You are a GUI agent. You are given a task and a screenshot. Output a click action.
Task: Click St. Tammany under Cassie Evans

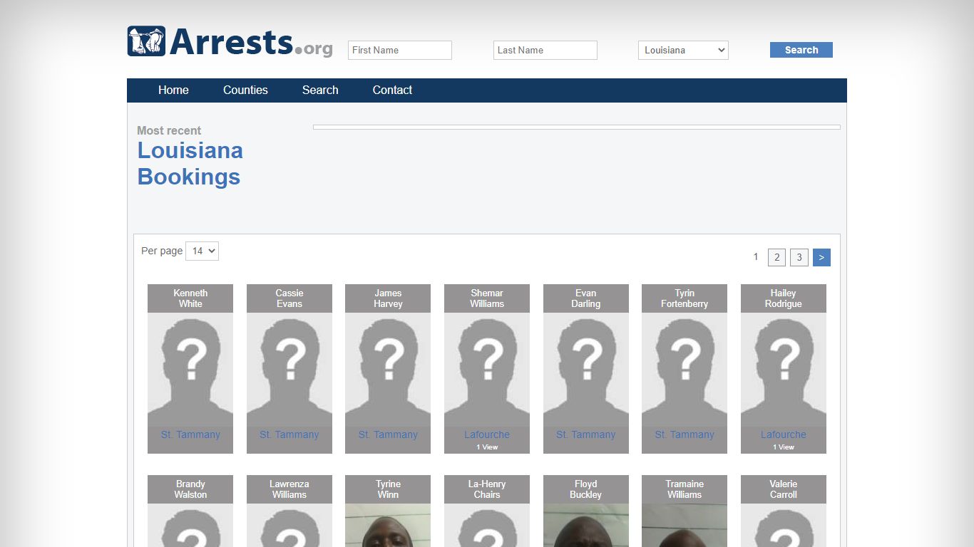pyautogui.click(x=289, y=434)
